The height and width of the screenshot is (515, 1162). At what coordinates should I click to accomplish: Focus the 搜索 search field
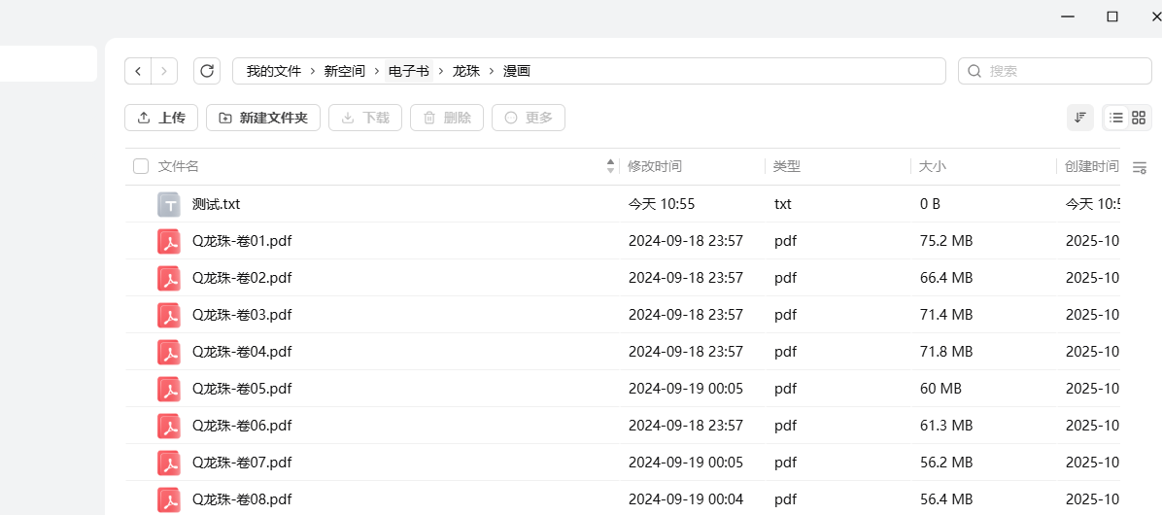click(x=1064, y=71)
